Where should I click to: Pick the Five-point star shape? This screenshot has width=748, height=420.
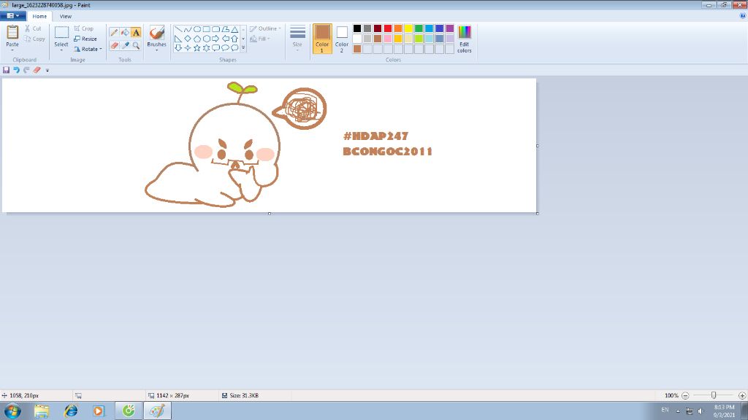coord(197,47)
